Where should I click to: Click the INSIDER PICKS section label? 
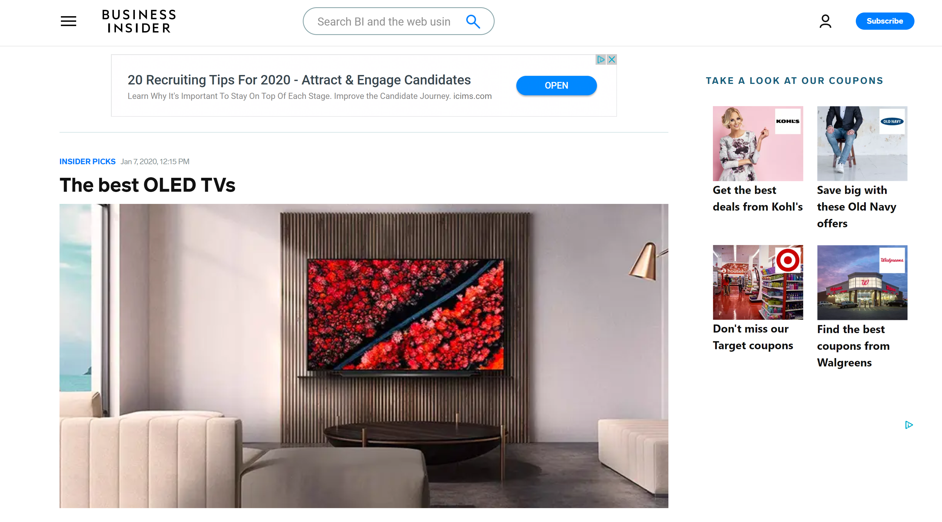pos(88,161)
